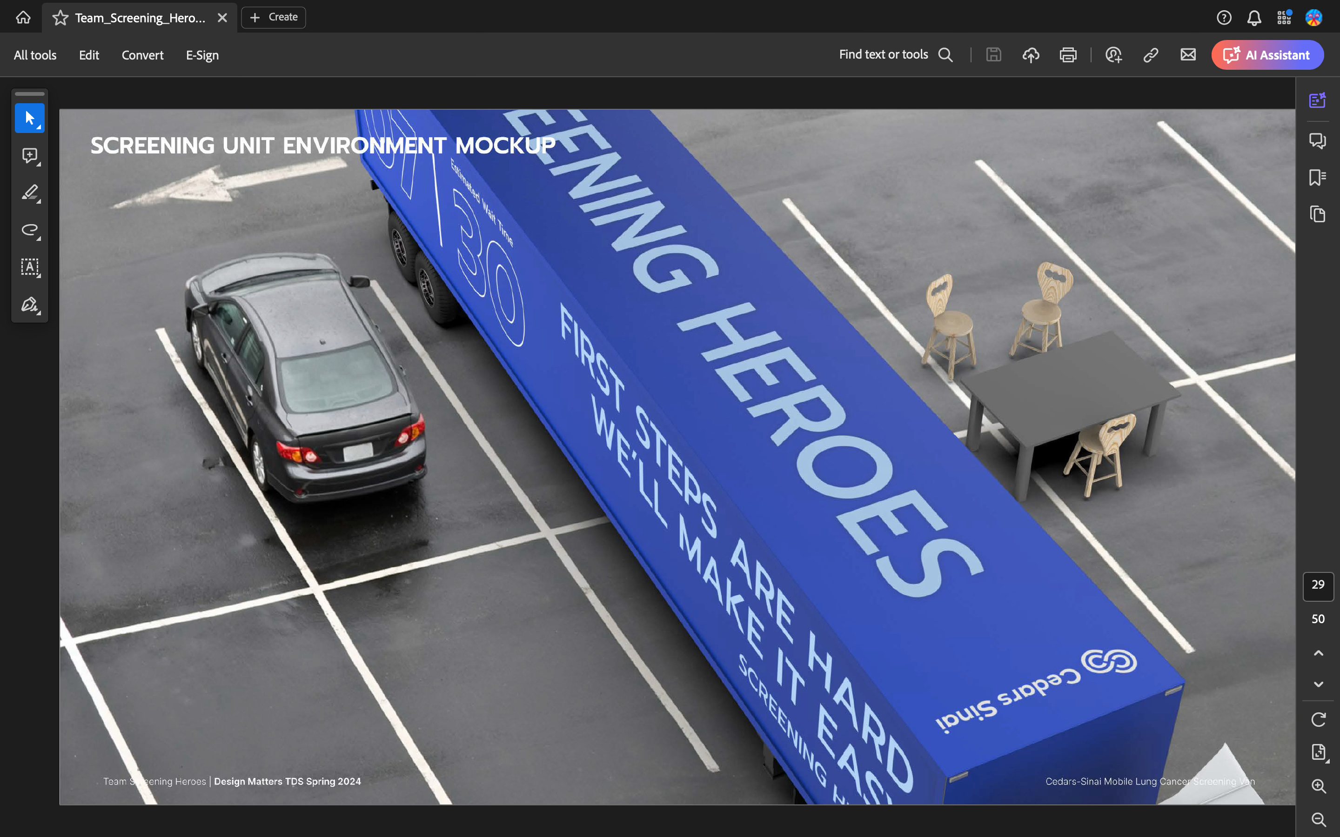
Task: Select the arrow selection tool
Action: point(29,118)
